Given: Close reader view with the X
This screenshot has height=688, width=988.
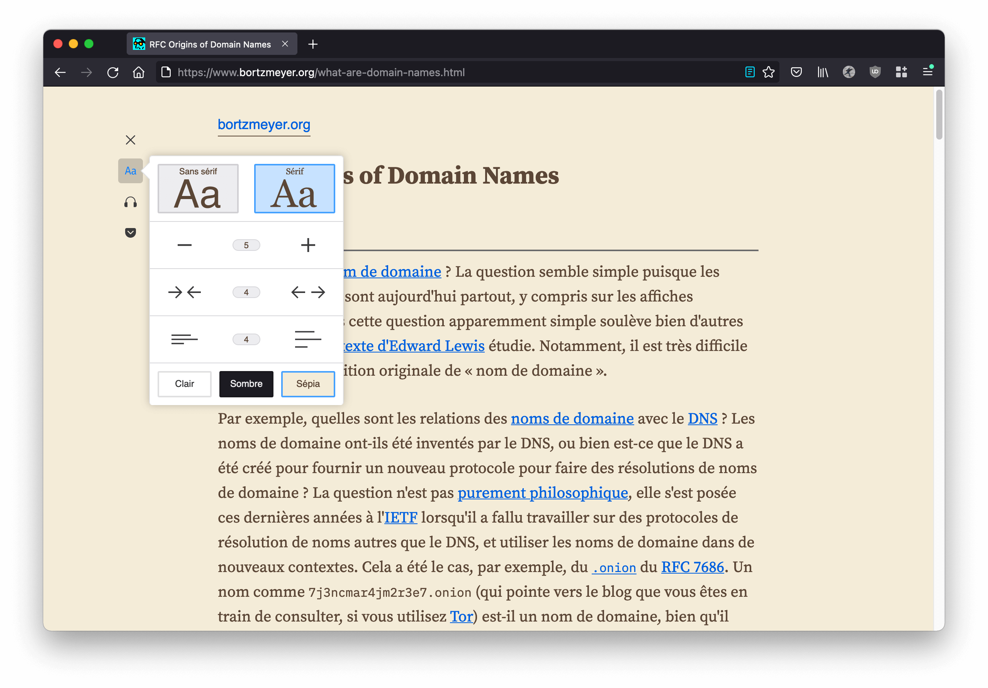Looking at the screenshot, I should pyautogui.click(x=131, y=140).
